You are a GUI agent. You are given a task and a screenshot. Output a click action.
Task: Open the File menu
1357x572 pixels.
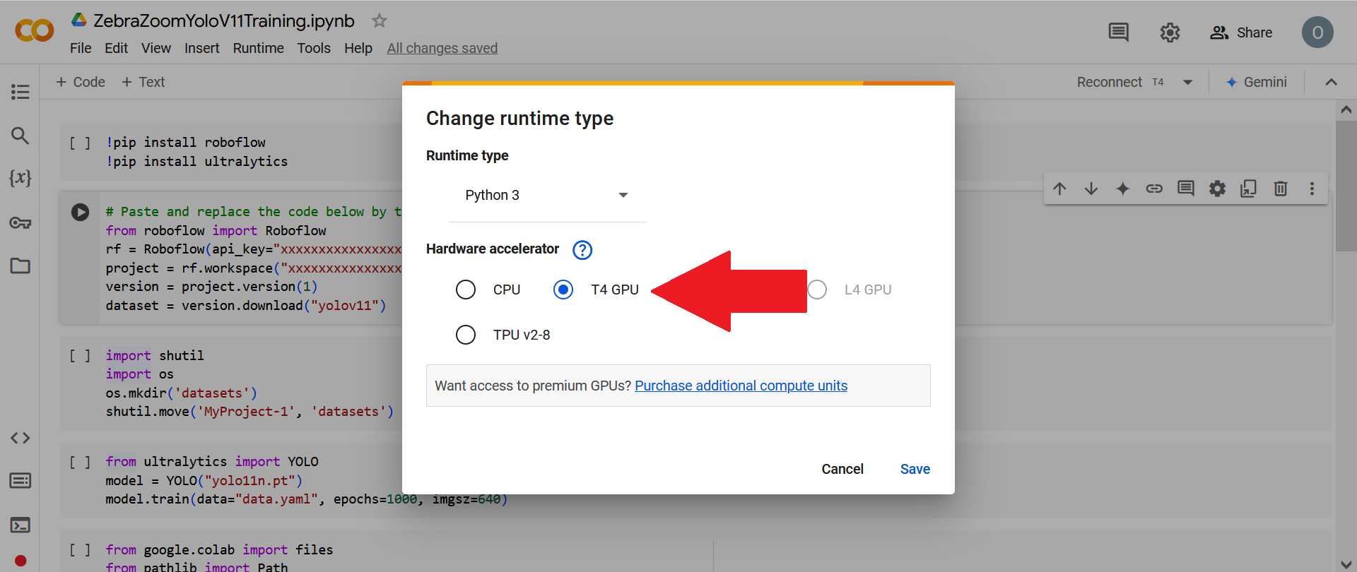point(81,48)
